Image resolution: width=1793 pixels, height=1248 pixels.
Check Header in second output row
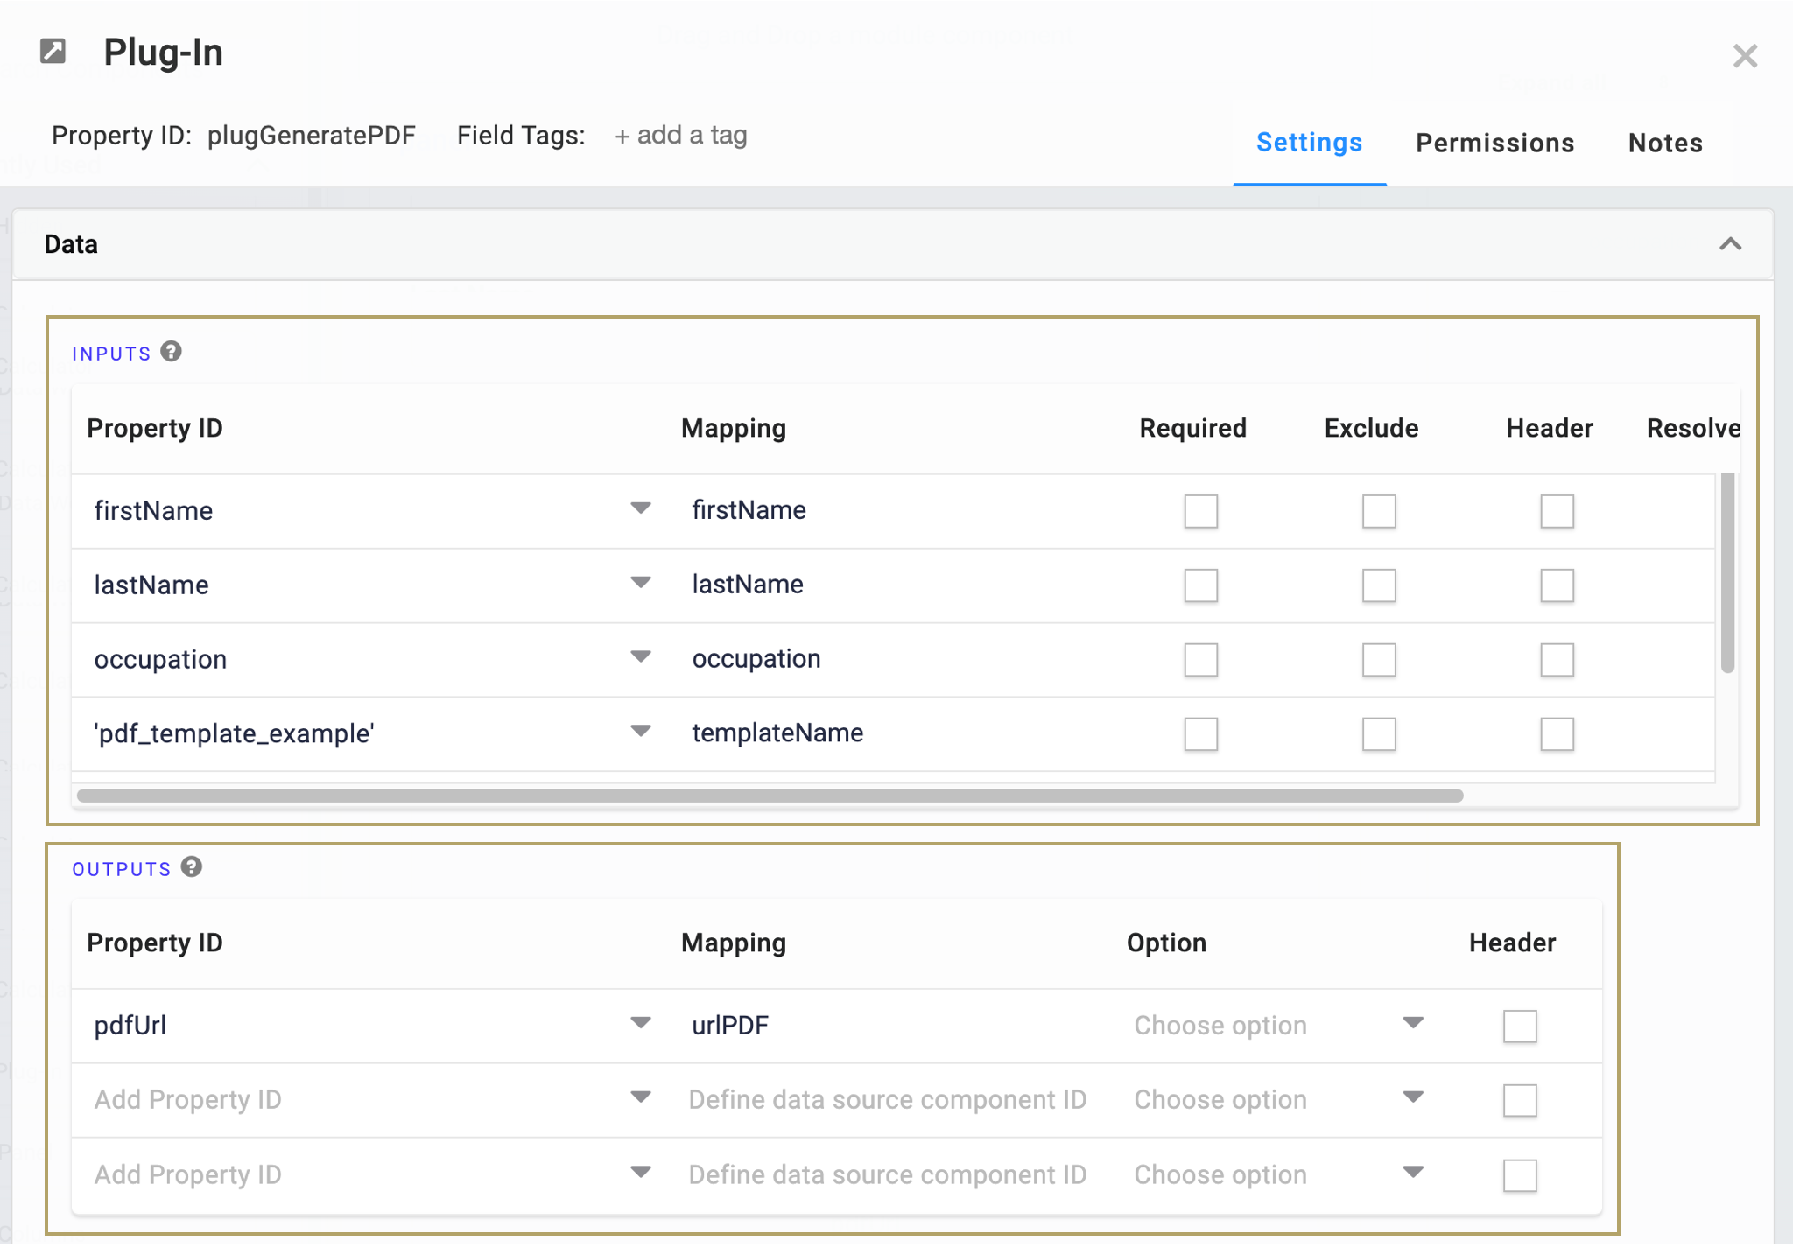(x=1520, y=1100)
